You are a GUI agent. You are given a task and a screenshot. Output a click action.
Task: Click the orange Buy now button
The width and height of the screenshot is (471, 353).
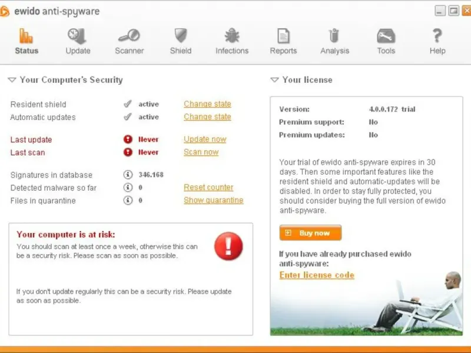(310, 233)
